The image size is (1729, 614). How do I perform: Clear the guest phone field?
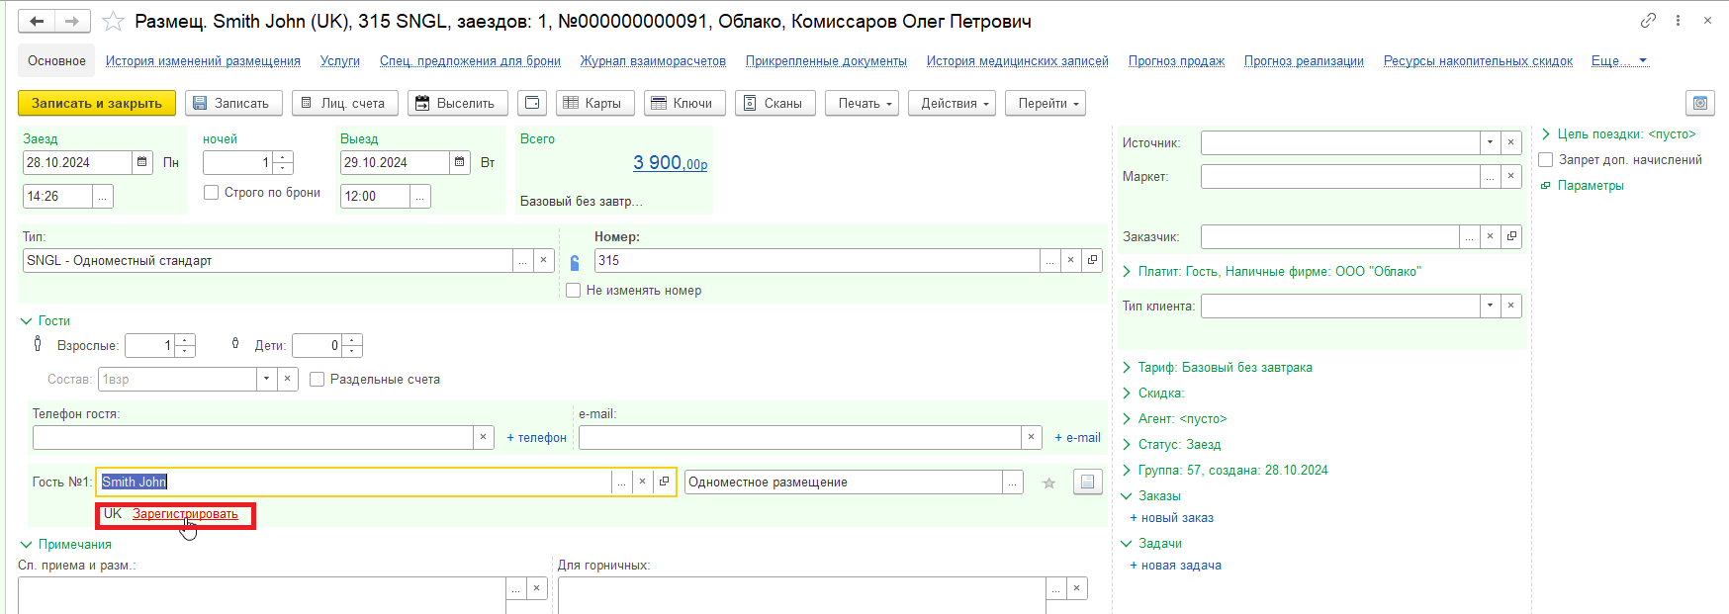tap(483, 437)
